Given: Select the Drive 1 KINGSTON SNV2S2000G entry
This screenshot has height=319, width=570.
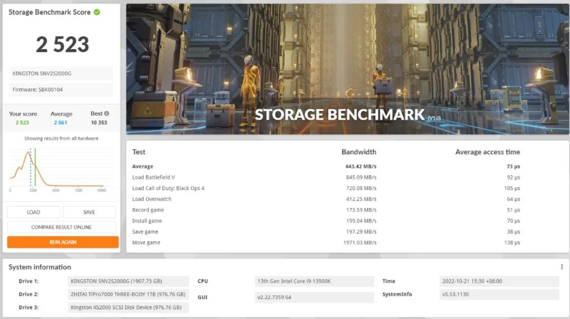Looking at the screenshot, I should (128, 281).
